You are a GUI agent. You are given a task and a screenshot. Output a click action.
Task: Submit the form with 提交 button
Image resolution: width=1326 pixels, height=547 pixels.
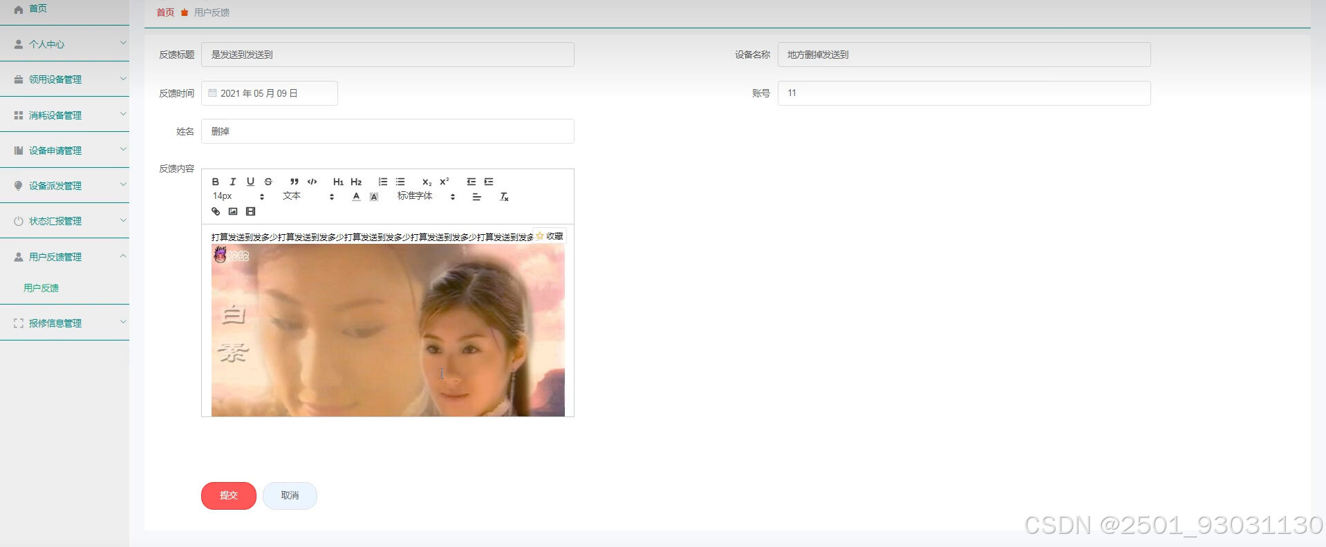point(229,495)
